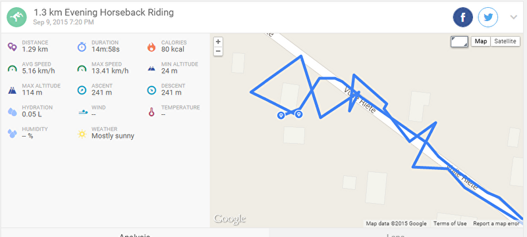Click the temperature thermometer icon
Screen dimensions: 527x237
[152, 112]
